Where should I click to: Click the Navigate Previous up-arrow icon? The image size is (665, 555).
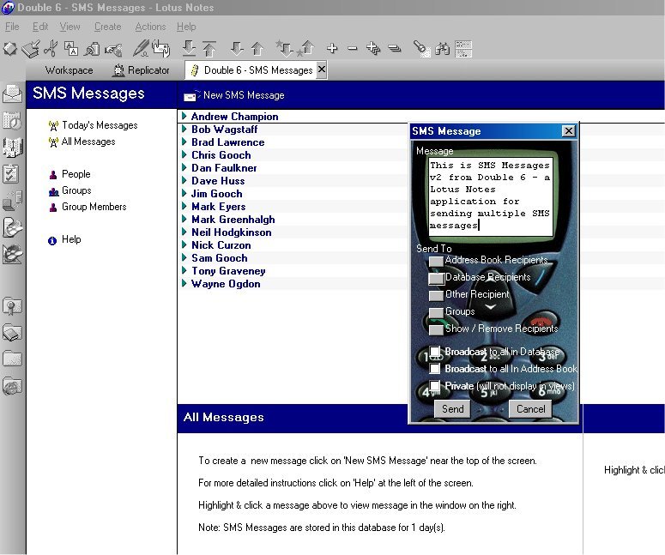[x=257, y=48]
